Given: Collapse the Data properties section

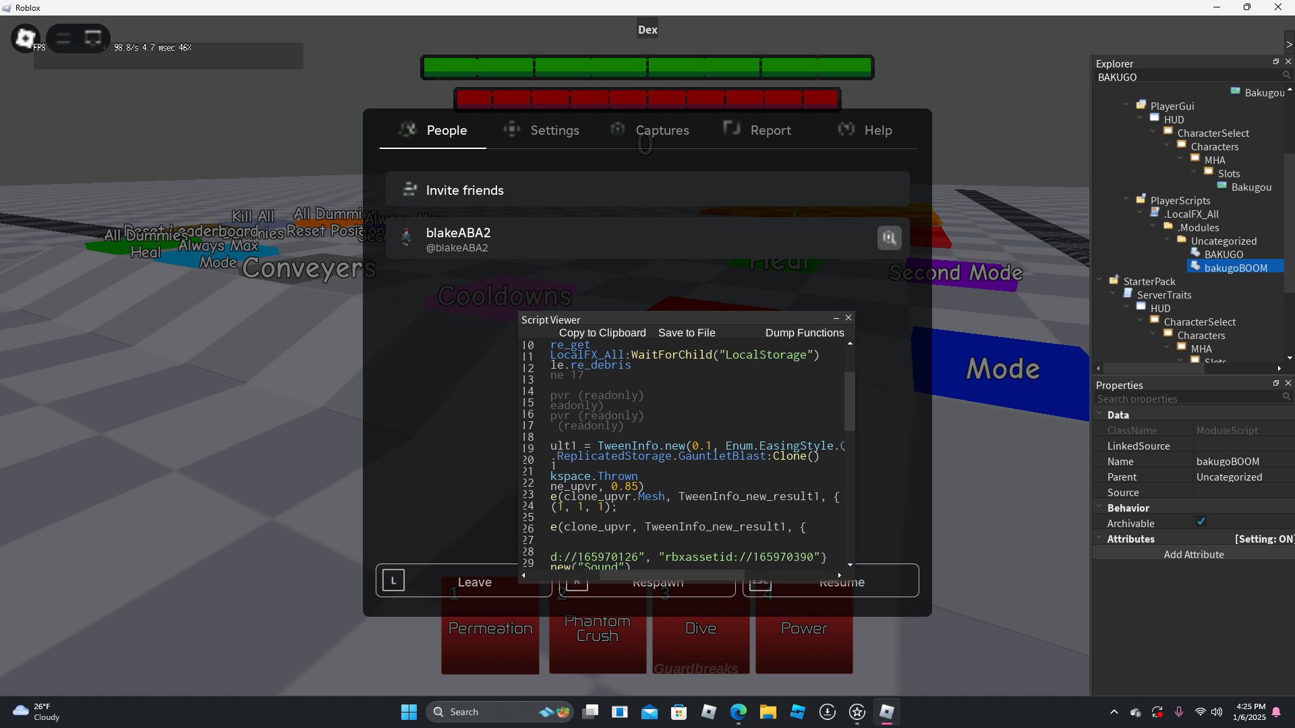Looking at the screenshot, I should click(1099, 414).
